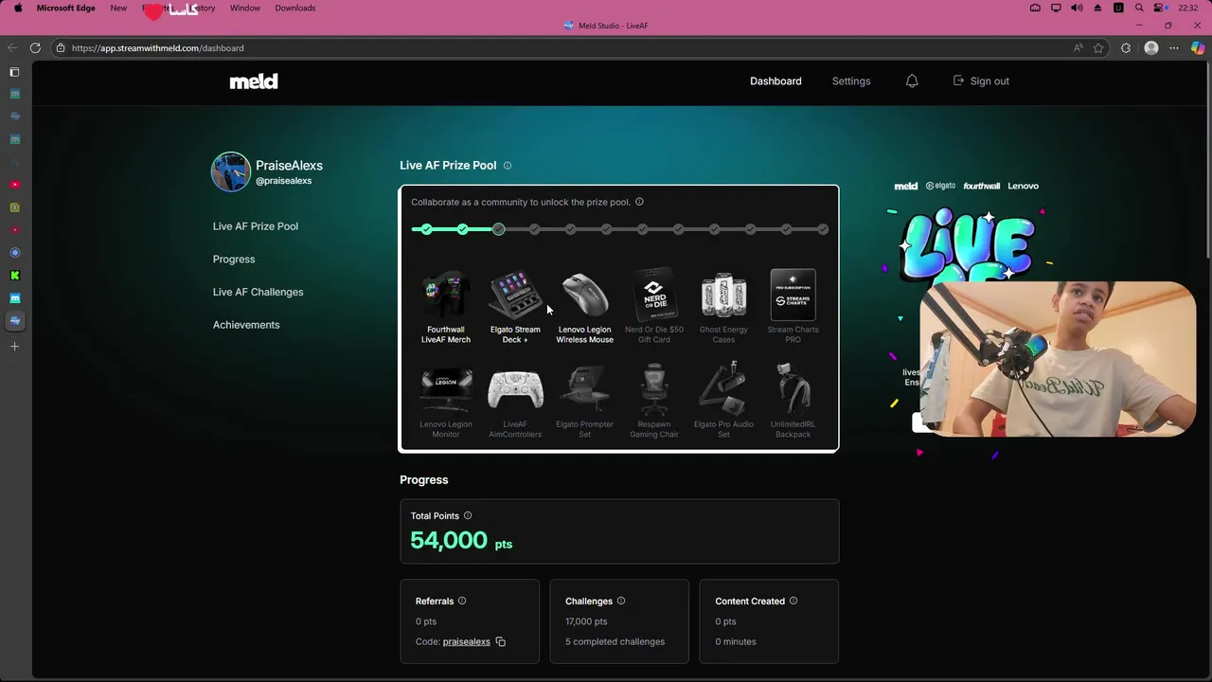This screenshot has height=682, width=1212.
Task: Select the Lenovo Legion Wireless Mouse prize
Action: (584, 306)
